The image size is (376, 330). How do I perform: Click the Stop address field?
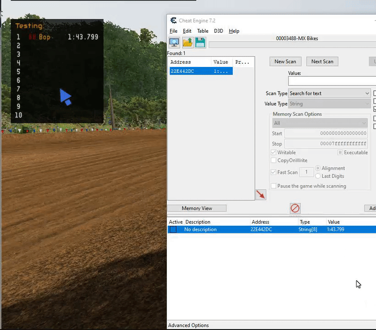pos(326,144)
